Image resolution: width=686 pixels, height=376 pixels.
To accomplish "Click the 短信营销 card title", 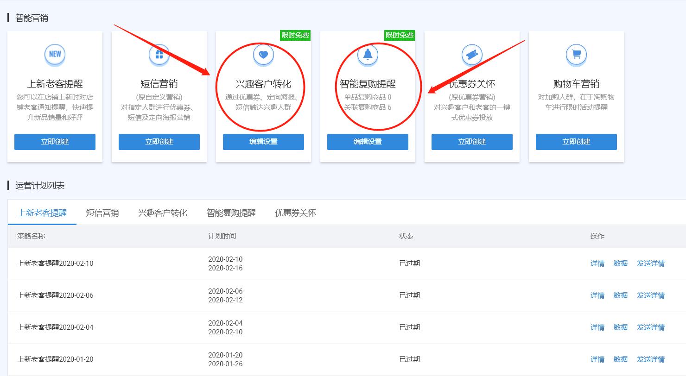I will click(x=159, y=84).
